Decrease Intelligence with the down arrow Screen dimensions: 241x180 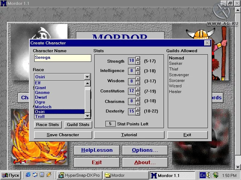pos(138,73)
